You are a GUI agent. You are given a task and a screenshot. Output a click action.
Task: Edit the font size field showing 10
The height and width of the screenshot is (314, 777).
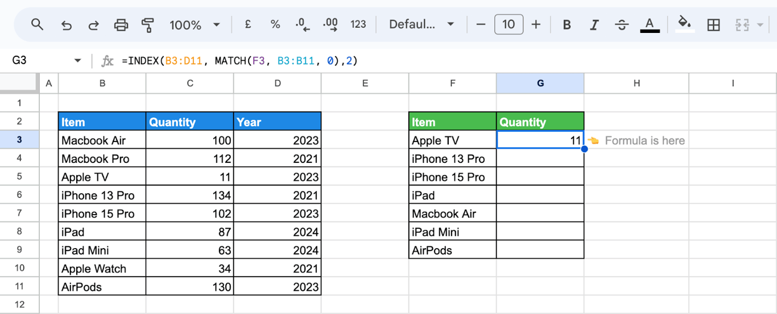[509, 24]
